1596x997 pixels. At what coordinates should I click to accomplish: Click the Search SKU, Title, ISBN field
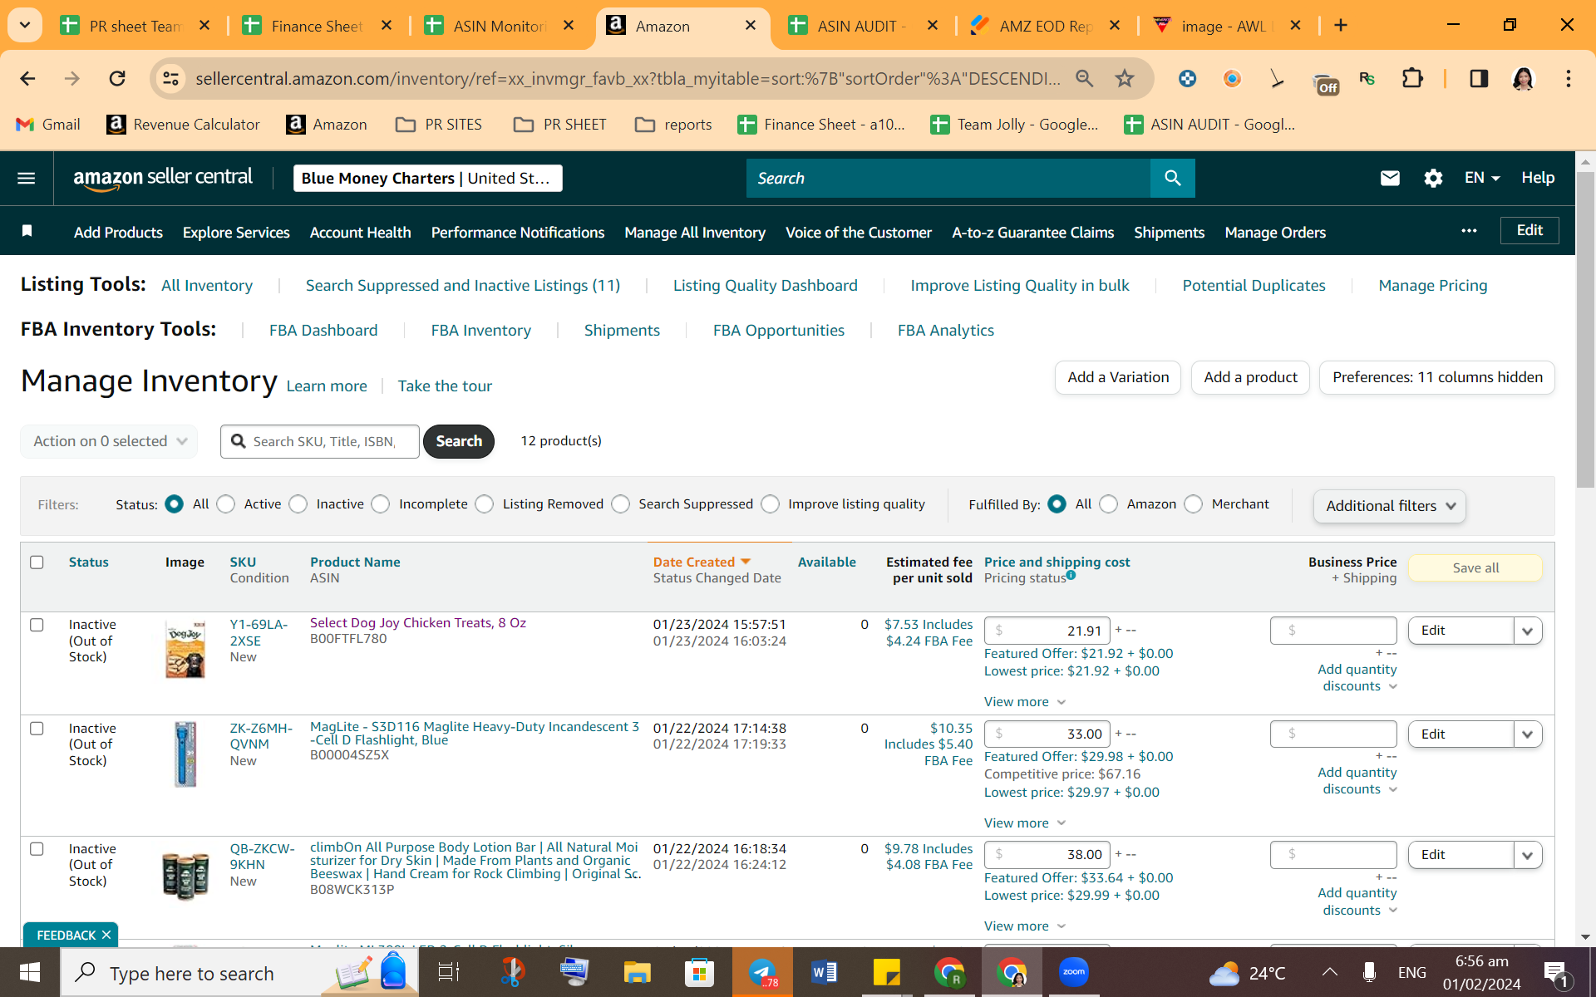click(x=320, y=441)
